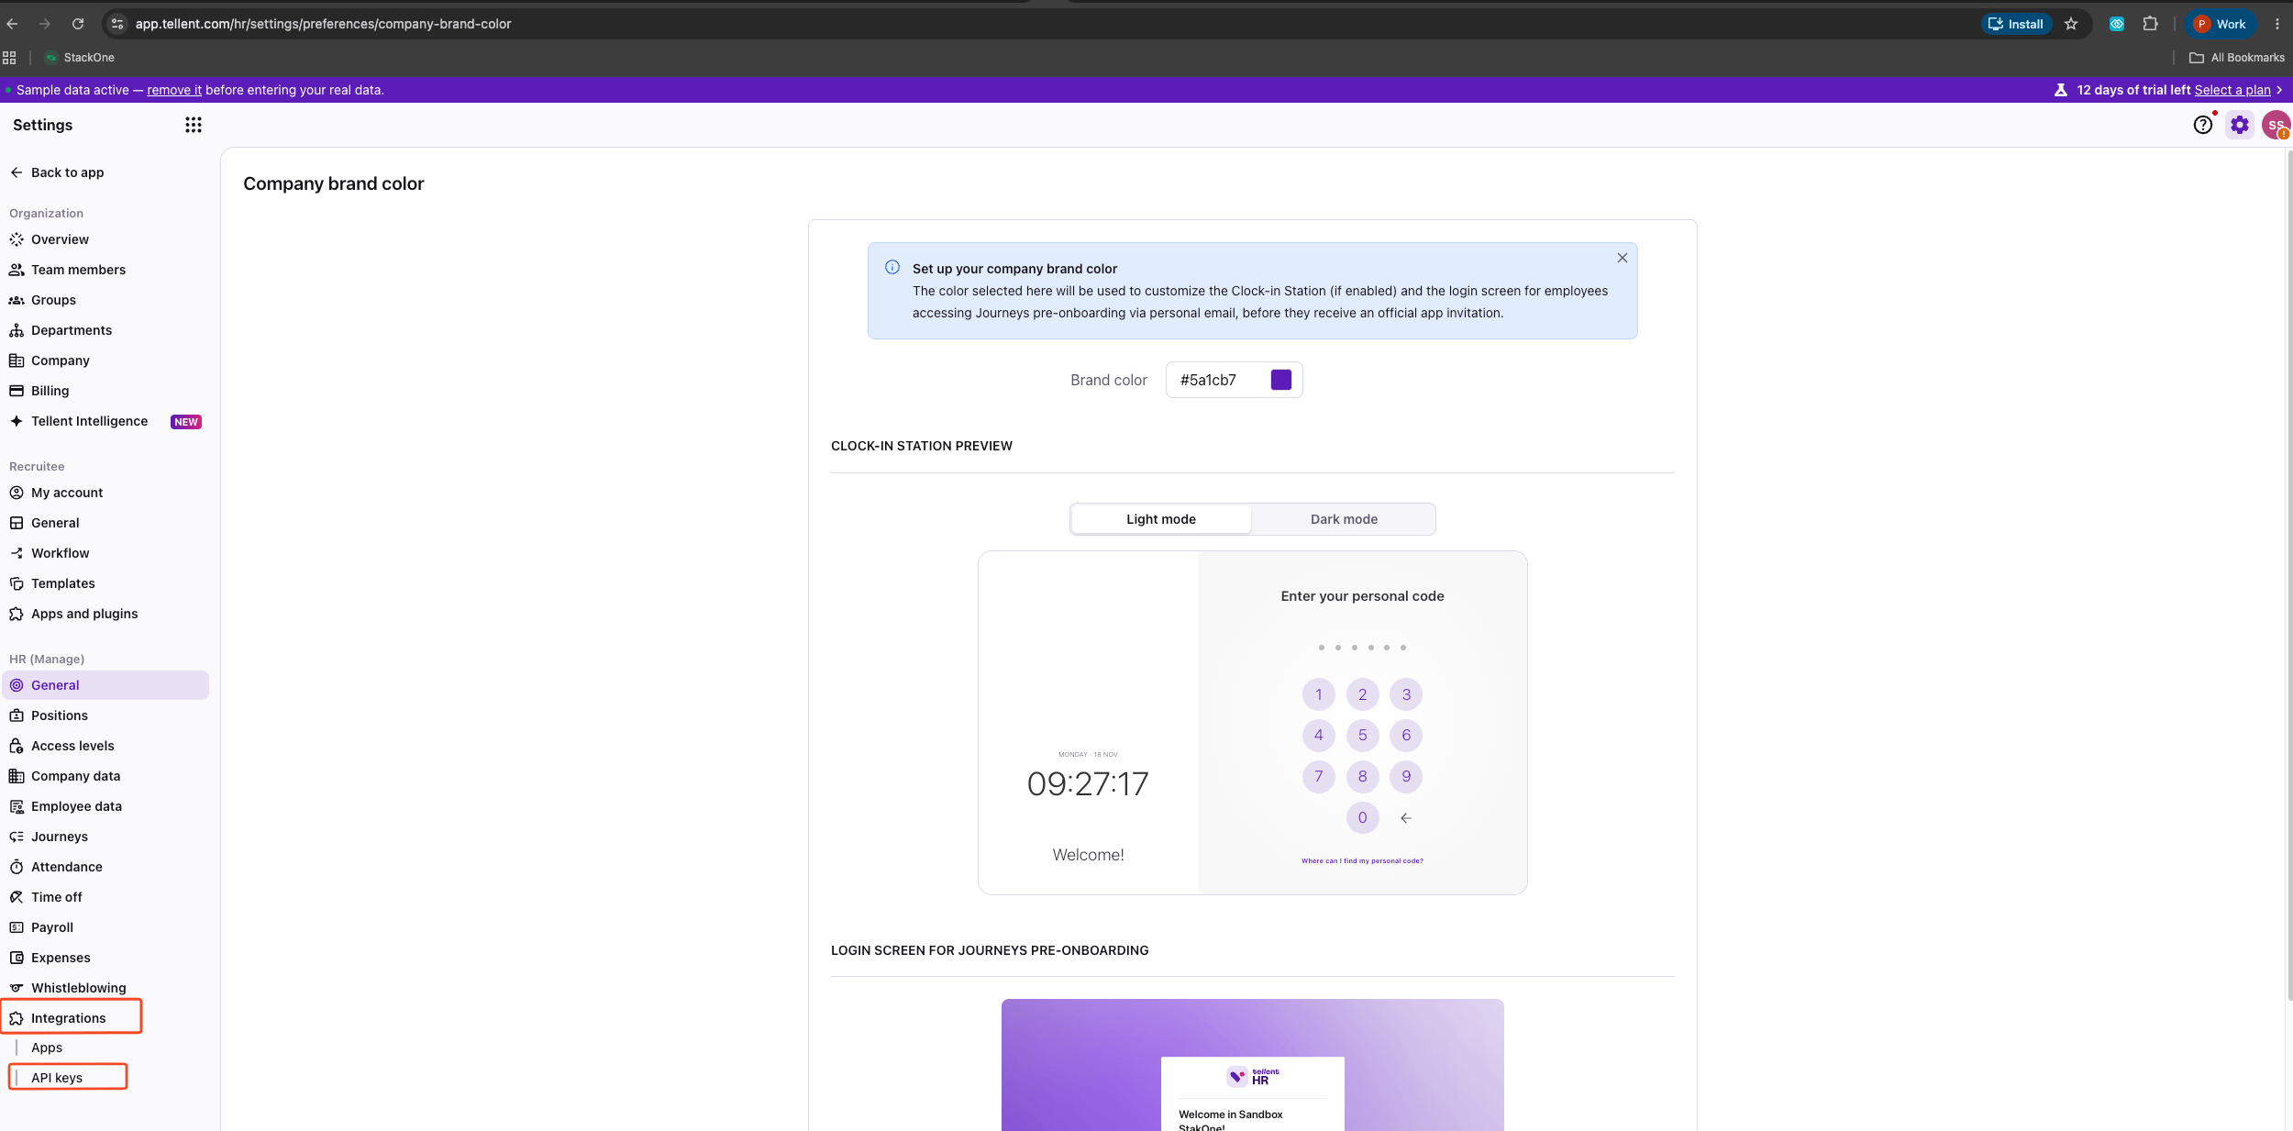Open Access levels settings

[105, 746]
